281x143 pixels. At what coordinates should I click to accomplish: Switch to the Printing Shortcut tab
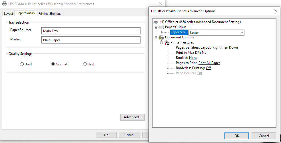50,14
